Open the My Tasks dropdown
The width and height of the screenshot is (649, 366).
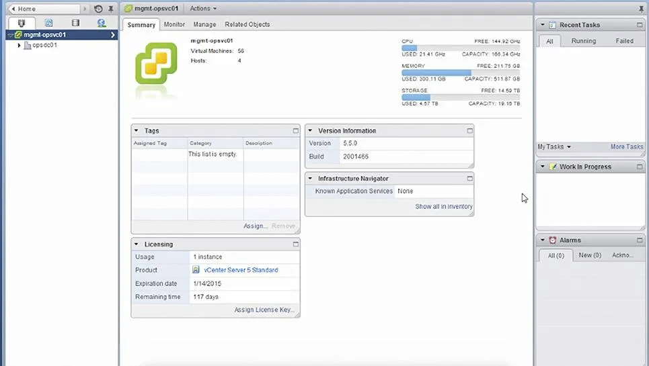coord(554,146)
